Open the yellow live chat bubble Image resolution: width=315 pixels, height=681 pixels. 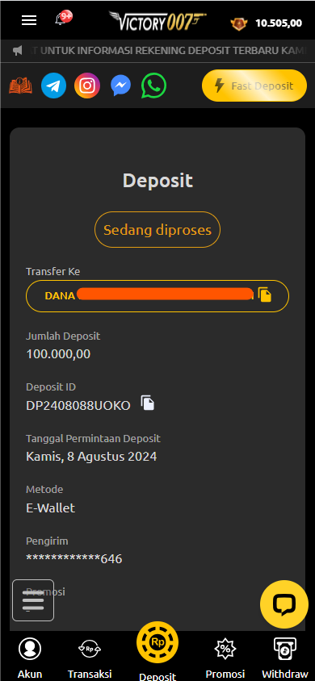click(x=284, y=604)
